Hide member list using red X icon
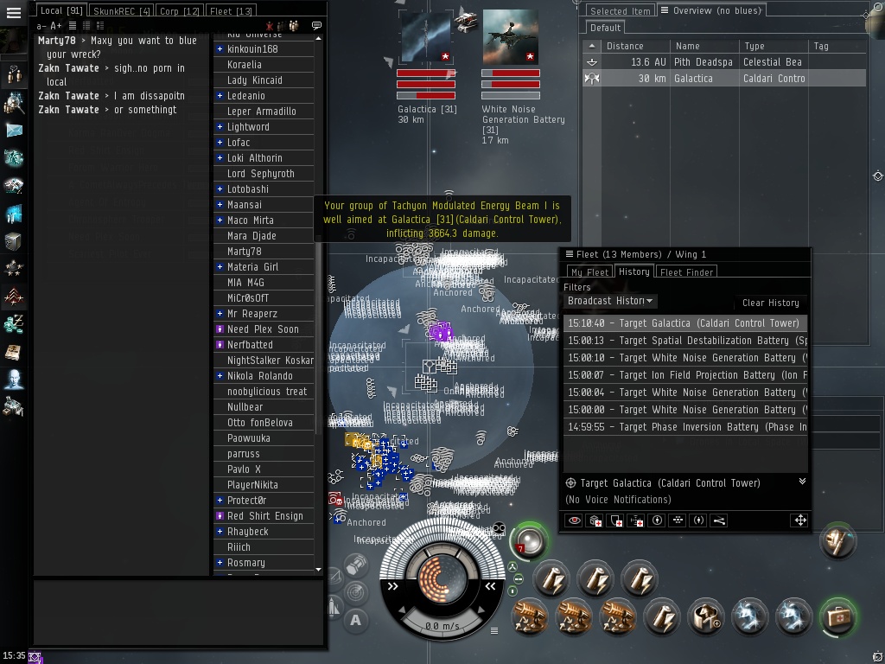Image resolution: width=885 pixels, height=664 pixels. tap(270, 25)
